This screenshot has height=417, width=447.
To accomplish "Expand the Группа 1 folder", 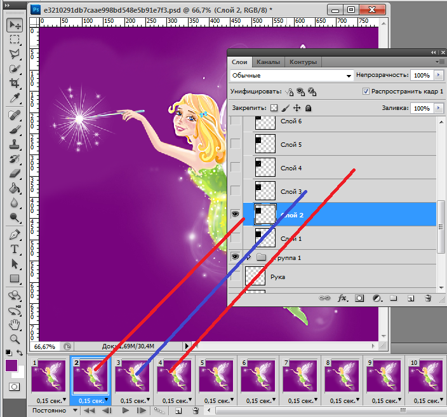I will click(x=249, y=257).
